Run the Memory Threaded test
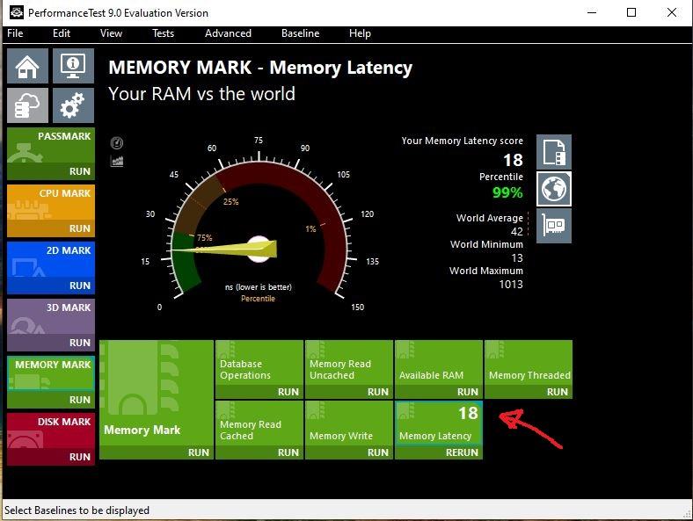This screenshot has height=521, width=693. (558, 392)
